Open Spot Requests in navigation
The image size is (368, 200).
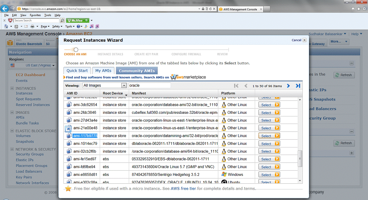click(x=28, y=99)
